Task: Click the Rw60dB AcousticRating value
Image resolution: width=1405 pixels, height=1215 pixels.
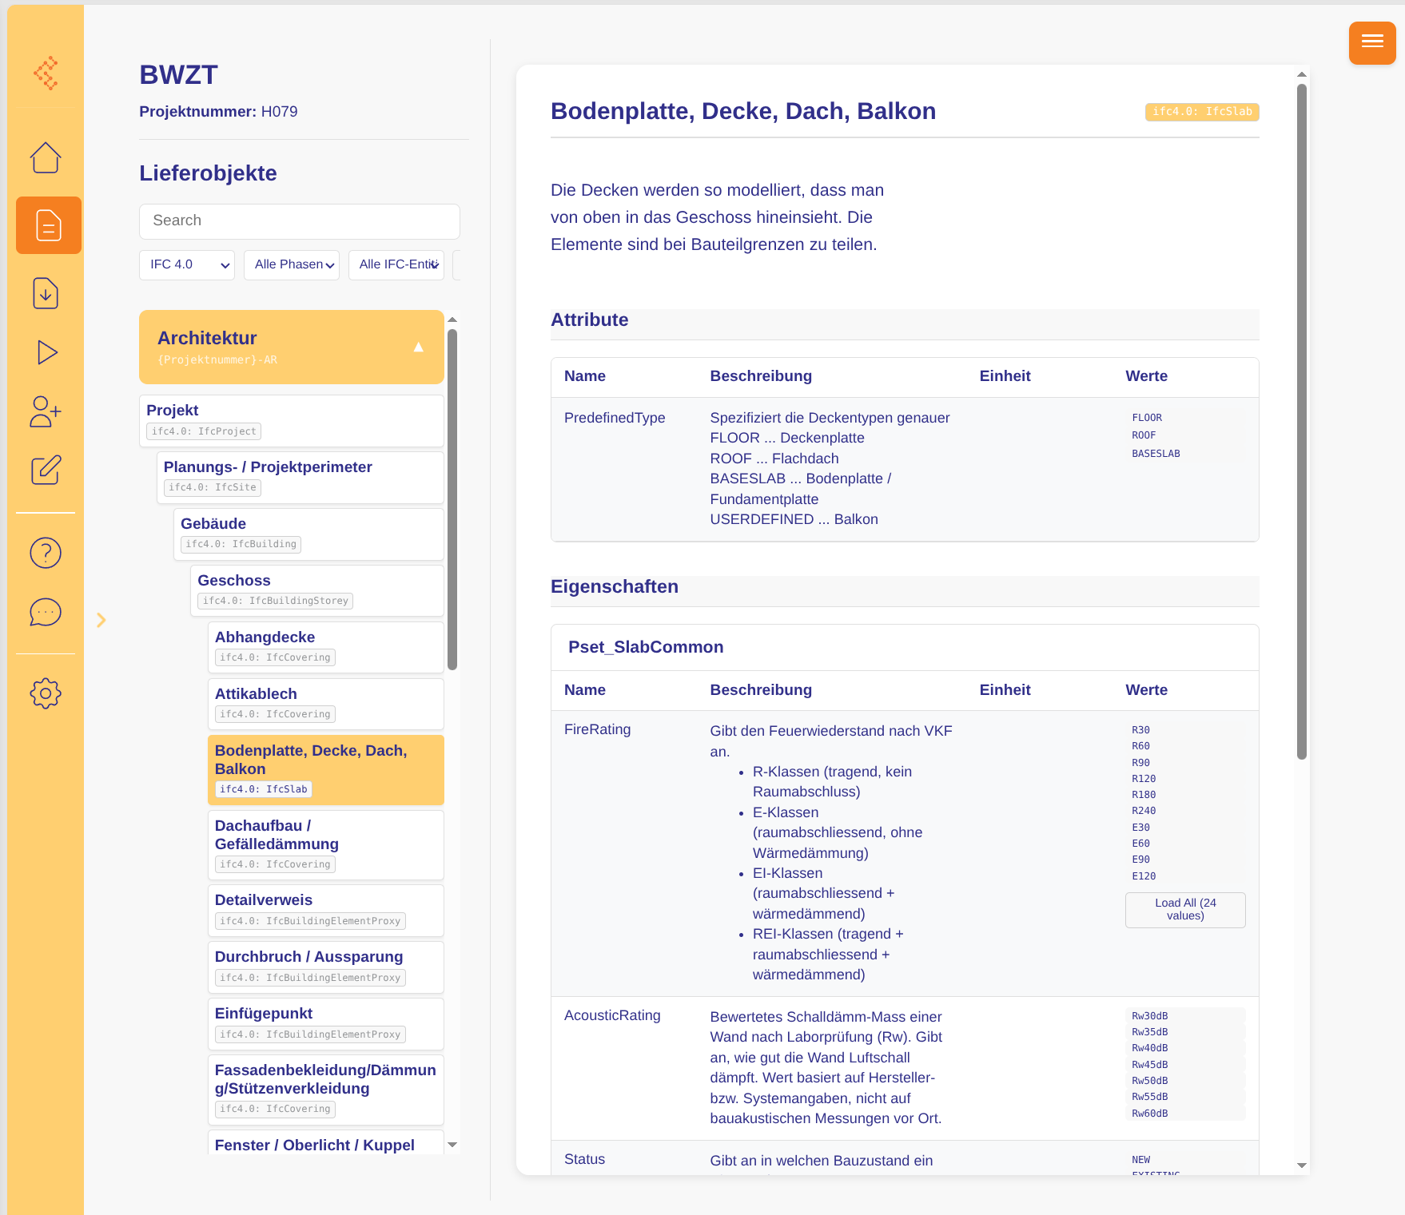Action: tap(1150, 1114)
